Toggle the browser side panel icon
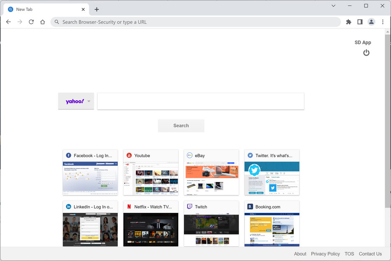 (x=360, y=22)
